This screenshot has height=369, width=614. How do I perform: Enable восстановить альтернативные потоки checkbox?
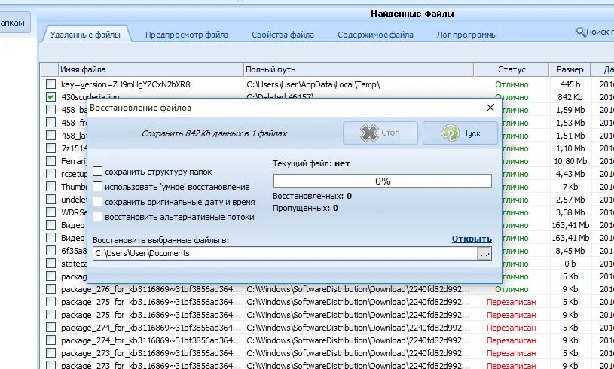click(x=97, y=216)
